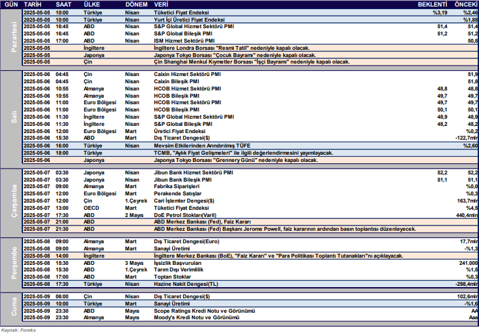Click the VERİ column header

161,5
